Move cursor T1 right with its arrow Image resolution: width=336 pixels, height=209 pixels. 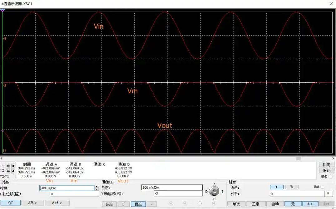[x=13, y=166]
